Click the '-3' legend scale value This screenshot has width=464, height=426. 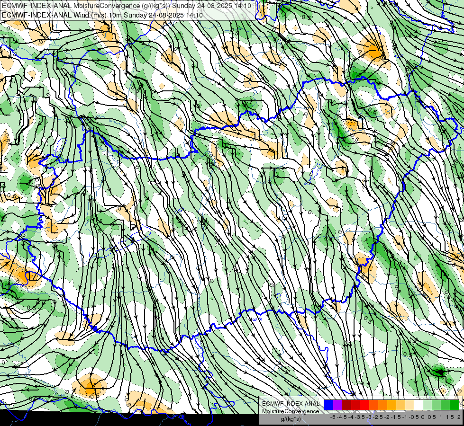pos(369,417)
